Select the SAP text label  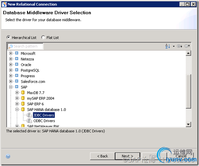24,87
